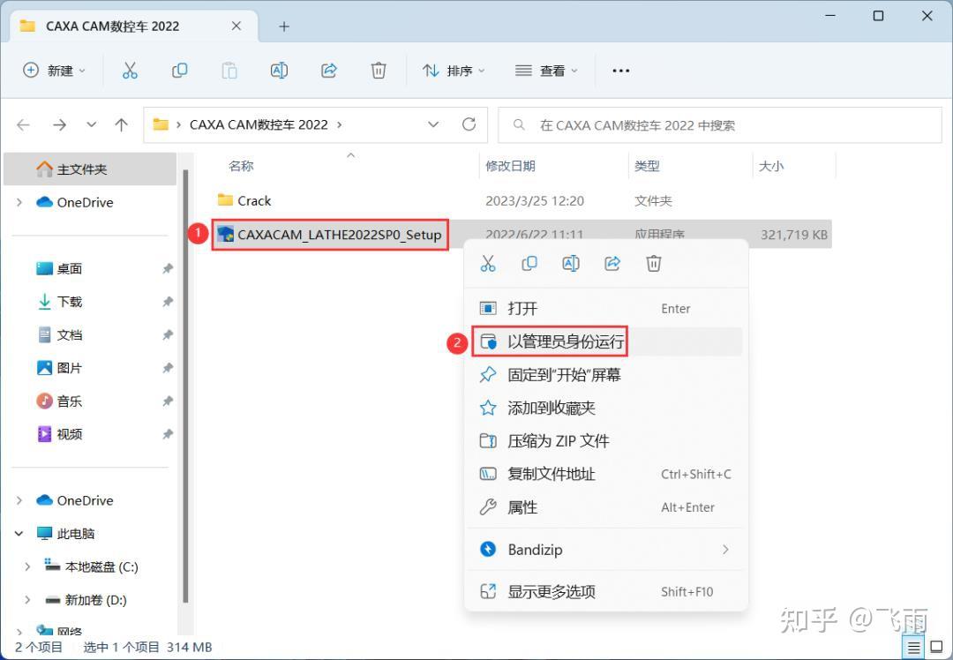Viewport: 953px width, 660px height.
Task: Select the Rename icon in the toolbar
Action: [x=278, y=70]
